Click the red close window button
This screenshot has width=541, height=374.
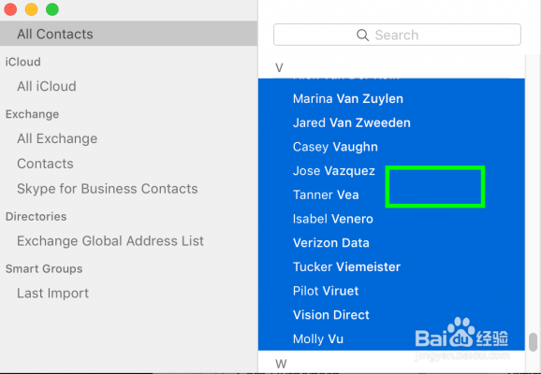click(x=10, y=9)
